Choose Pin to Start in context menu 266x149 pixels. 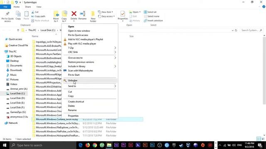tap(90, 74)
